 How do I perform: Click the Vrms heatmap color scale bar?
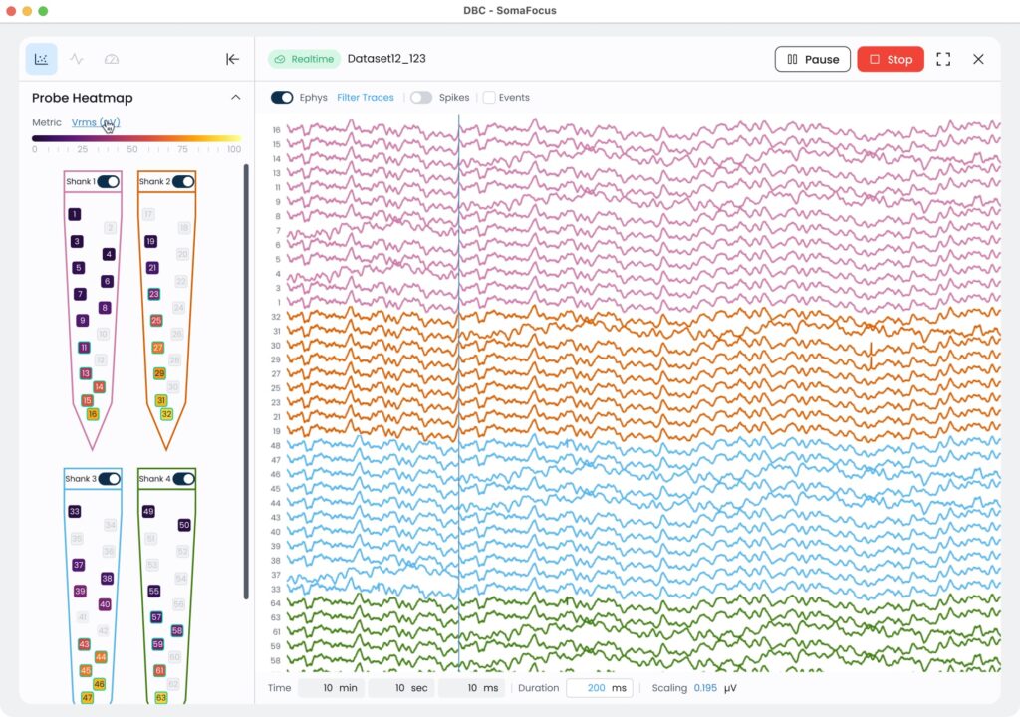click(136, 138)
